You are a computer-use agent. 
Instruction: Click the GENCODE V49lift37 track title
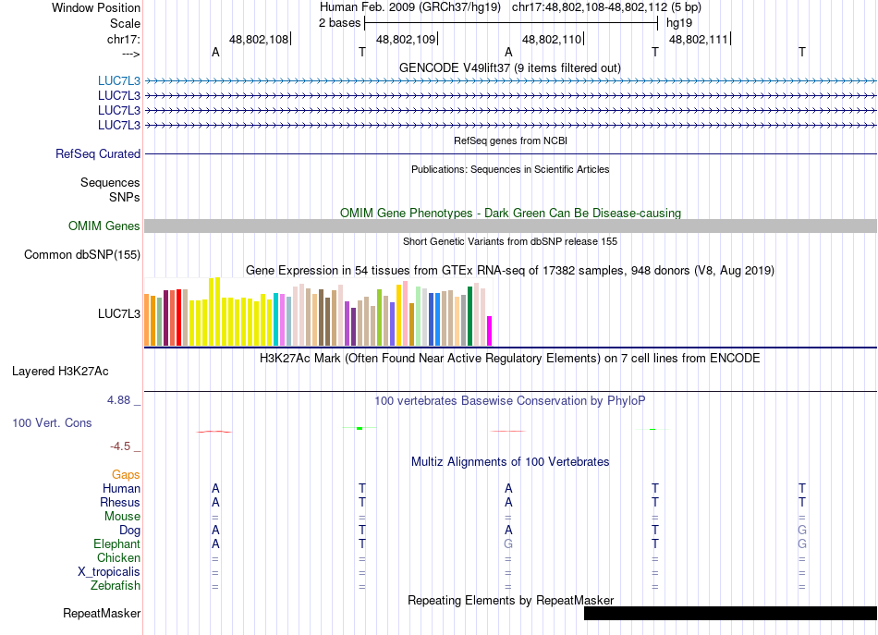[x=509, y=67]
